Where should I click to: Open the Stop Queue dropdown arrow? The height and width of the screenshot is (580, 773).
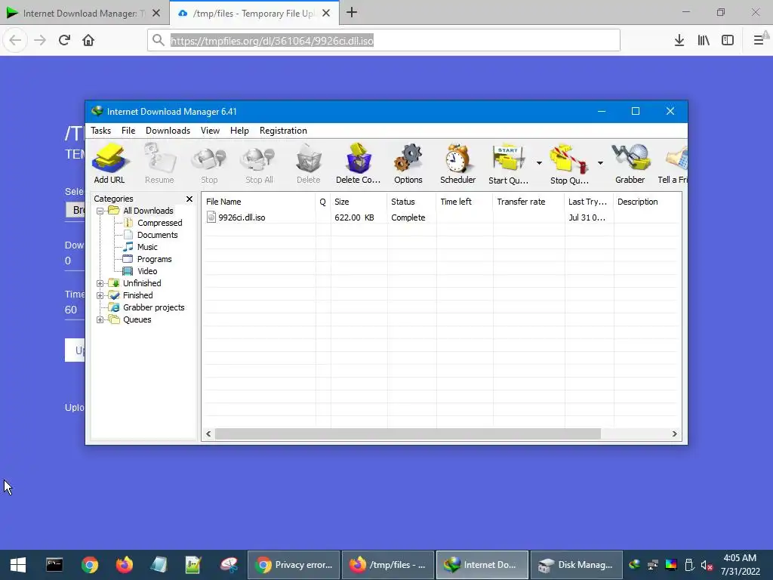[600, 163]
